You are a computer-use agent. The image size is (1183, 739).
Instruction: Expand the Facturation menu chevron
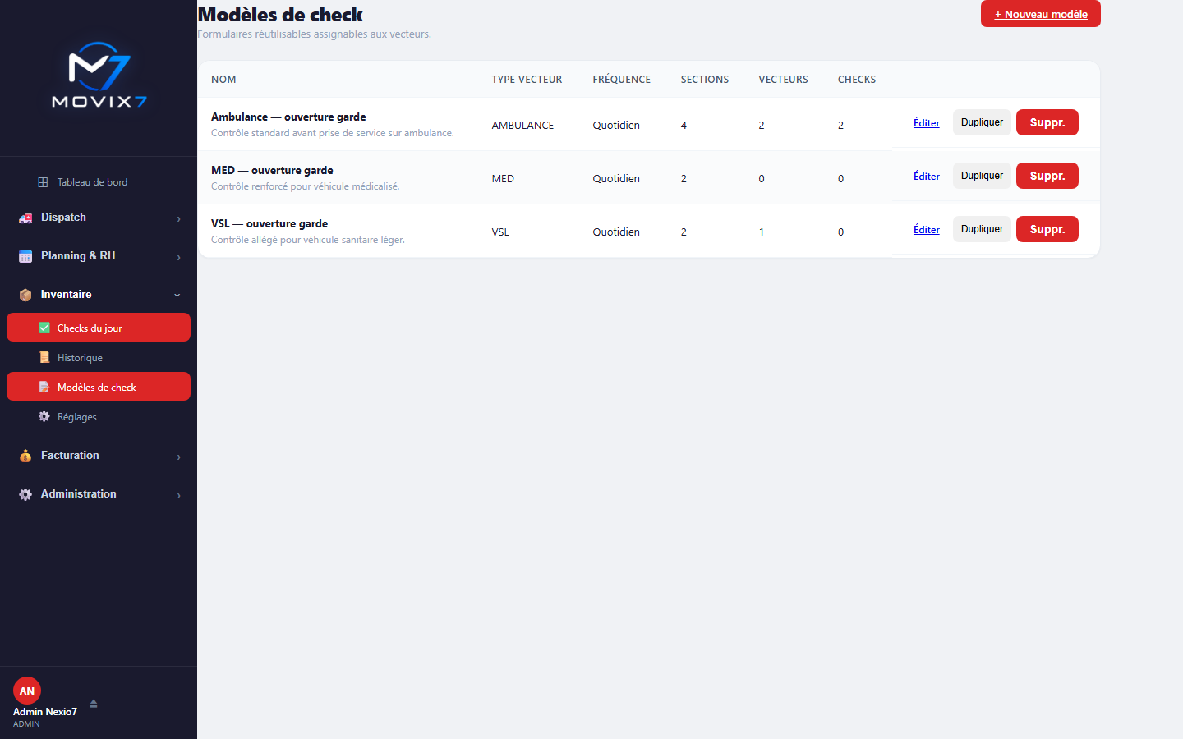[178, 457]
